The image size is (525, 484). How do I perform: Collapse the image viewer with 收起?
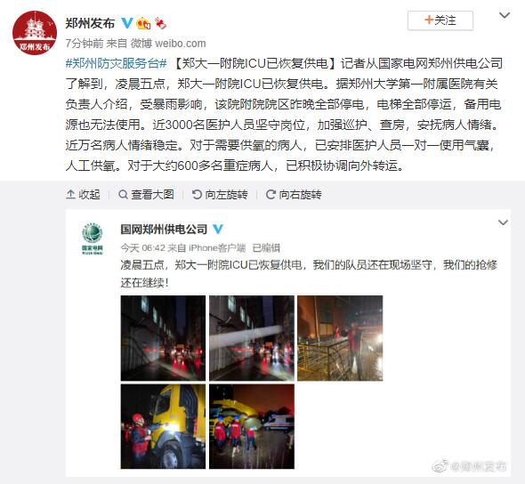click(x=83, y=195)
